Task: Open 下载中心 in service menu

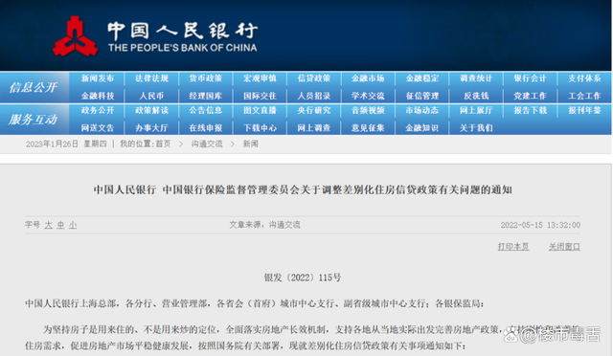Action: click(260, 128)
